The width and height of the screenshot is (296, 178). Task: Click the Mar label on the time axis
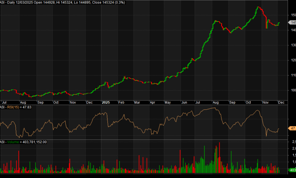[137, 102]
